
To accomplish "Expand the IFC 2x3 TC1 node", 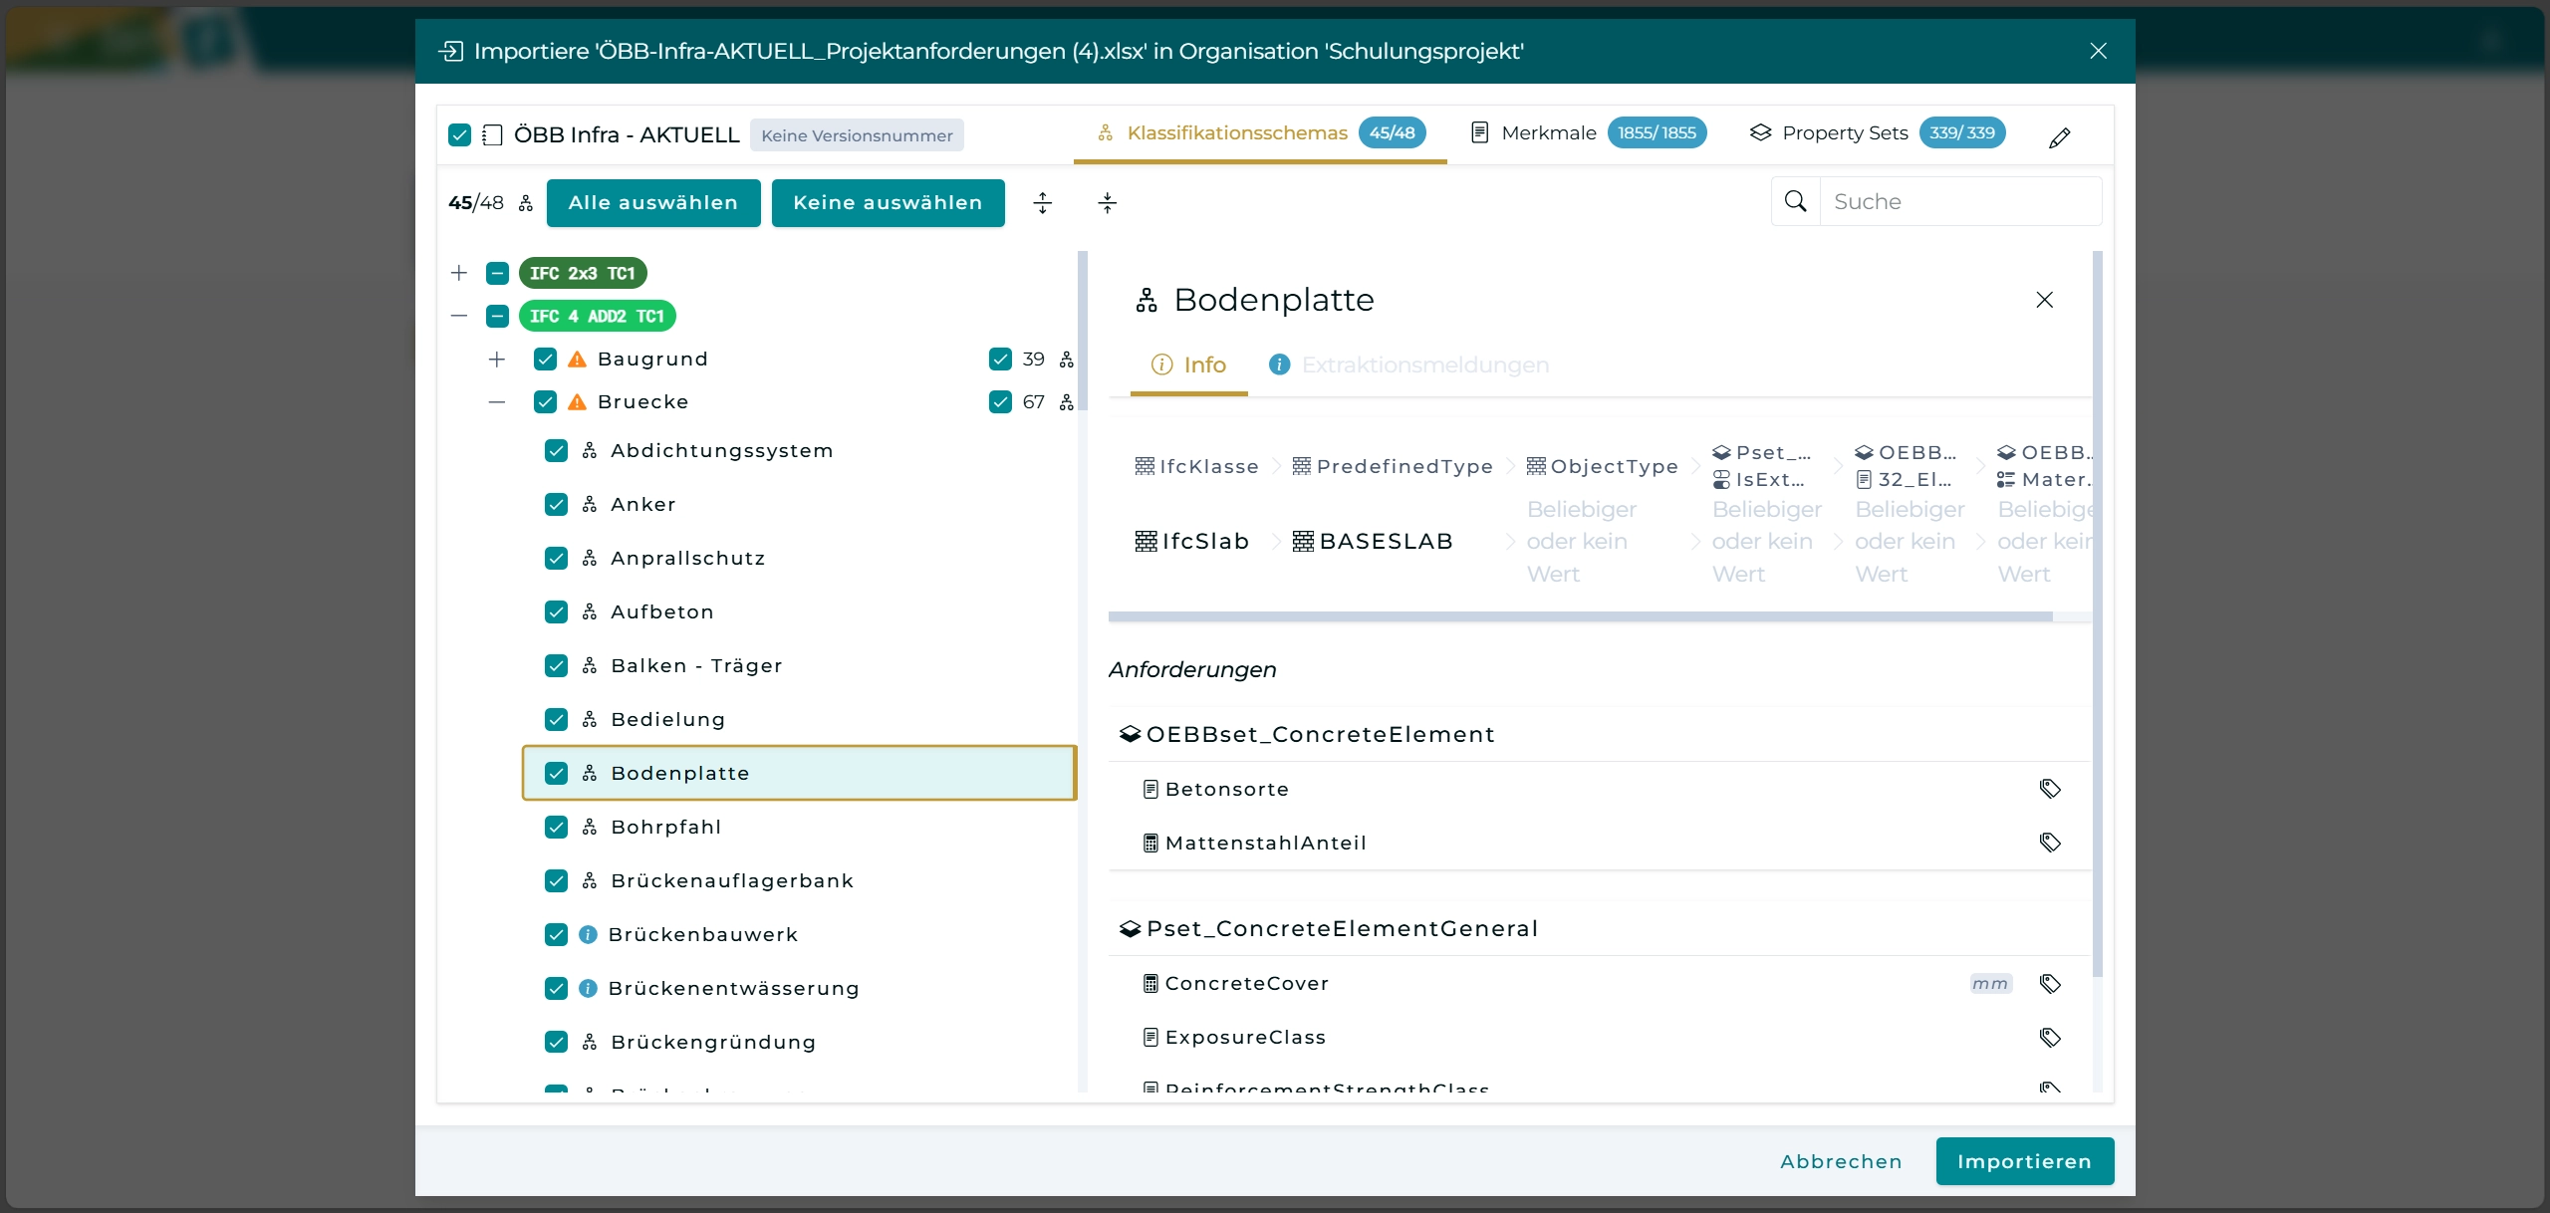I will (459, 273).
